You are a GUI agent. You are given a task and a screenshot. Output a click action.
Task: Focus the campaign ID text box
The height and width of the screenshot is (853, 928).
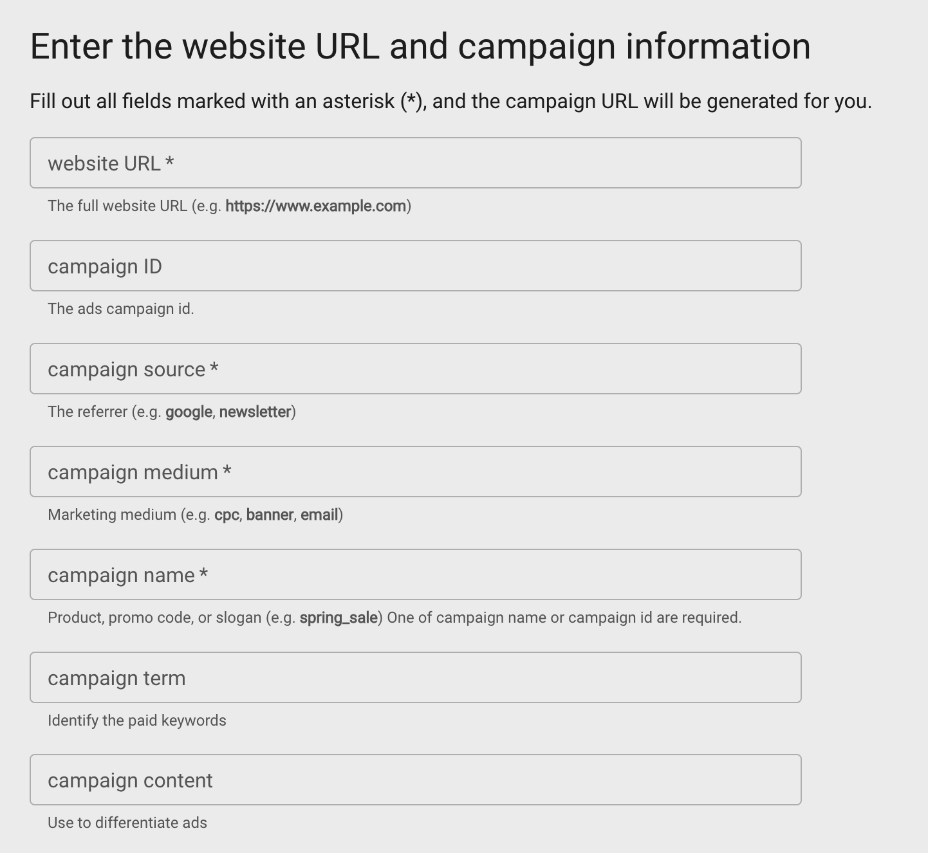coord(415,266)
